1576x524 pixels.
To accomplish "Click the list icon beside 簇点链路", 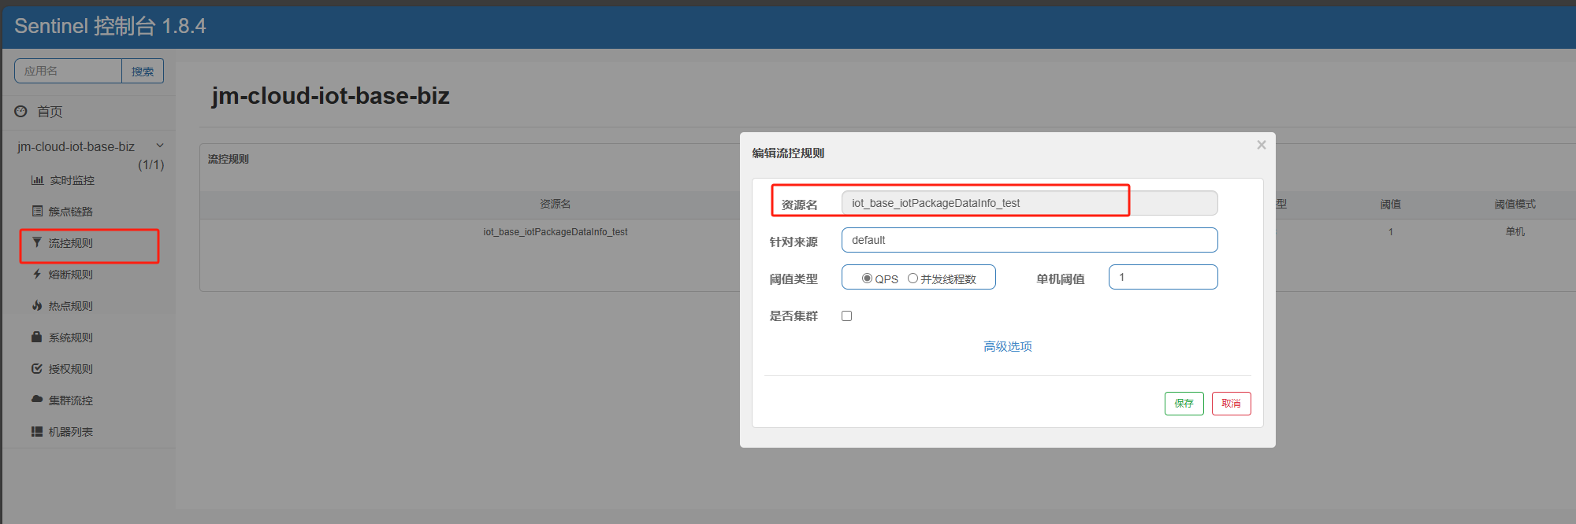I will point(37,211).
